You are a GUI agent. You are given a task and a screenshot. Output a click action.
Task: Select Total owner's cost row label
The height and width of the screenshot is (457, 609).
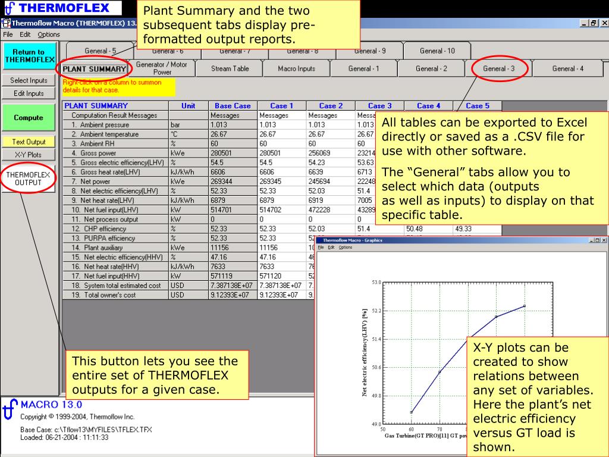coord(115,295)
